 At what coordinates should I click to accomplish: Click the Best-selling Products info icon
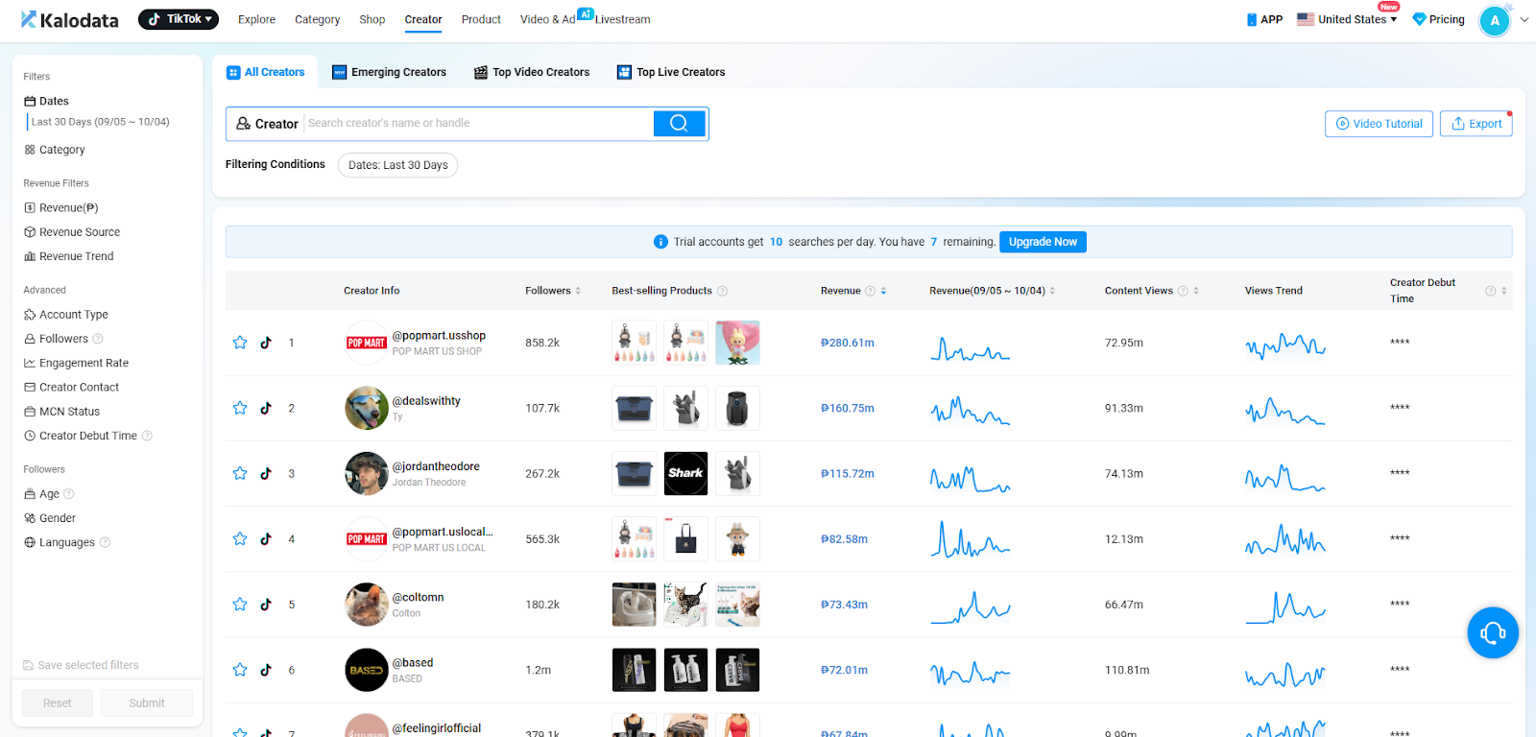click(x=722, y=291)
